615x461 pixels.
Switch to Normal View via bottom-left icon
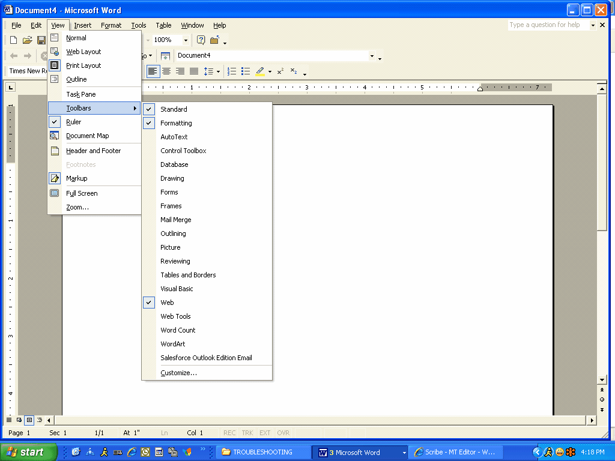coord(9,420)
